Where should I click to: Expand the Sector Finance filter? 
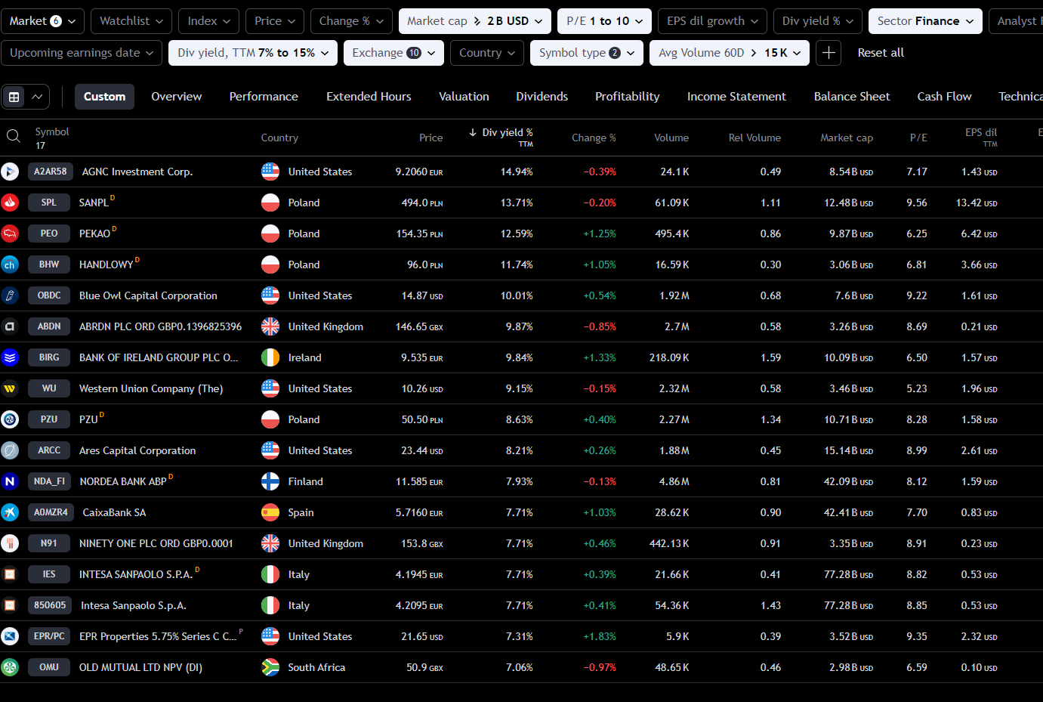click(924, 21)
